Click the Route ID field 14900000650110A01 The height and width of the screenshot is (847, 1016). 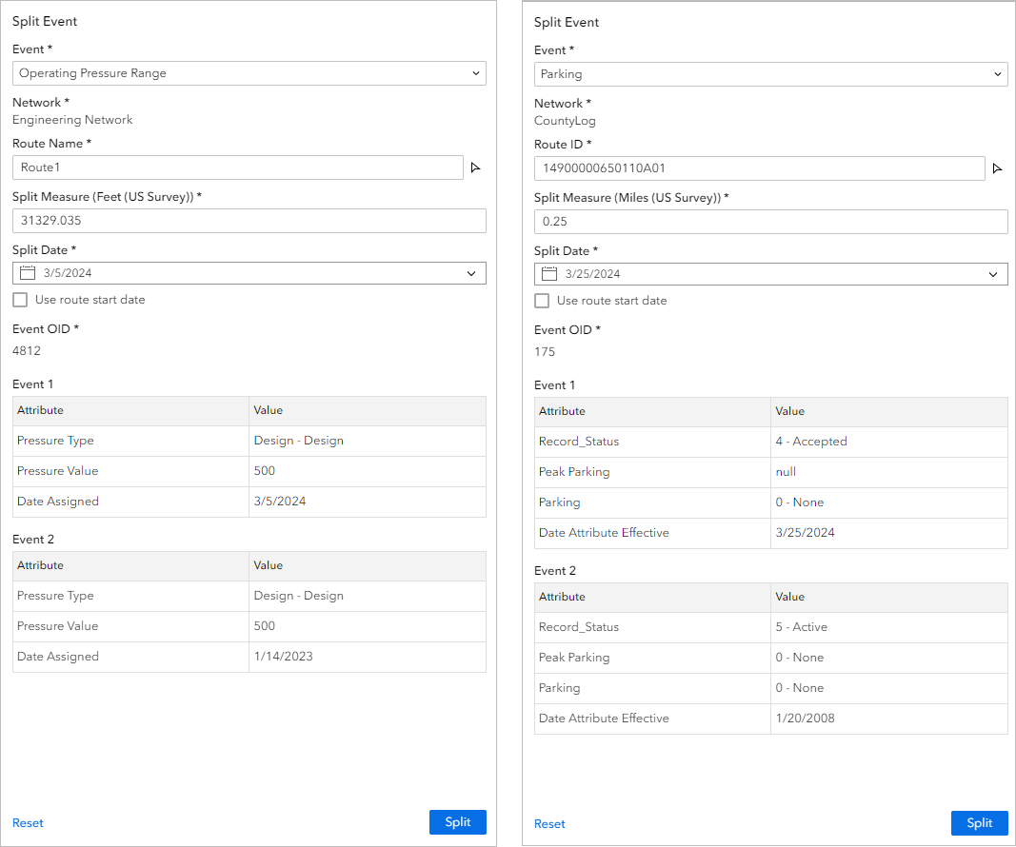pyautogui.click(x=759, y=168)
